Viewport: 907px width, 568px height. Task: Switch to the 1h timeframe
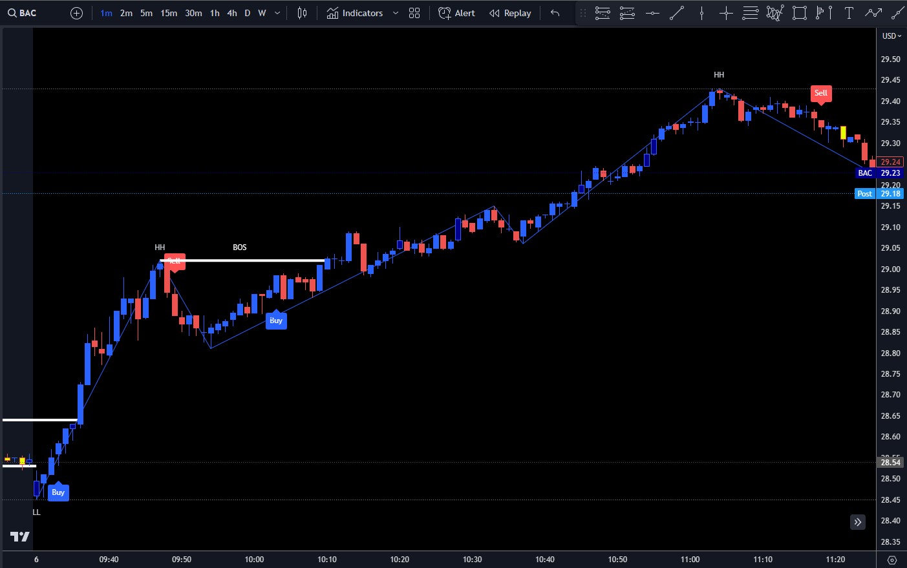[x=215, y=13]
